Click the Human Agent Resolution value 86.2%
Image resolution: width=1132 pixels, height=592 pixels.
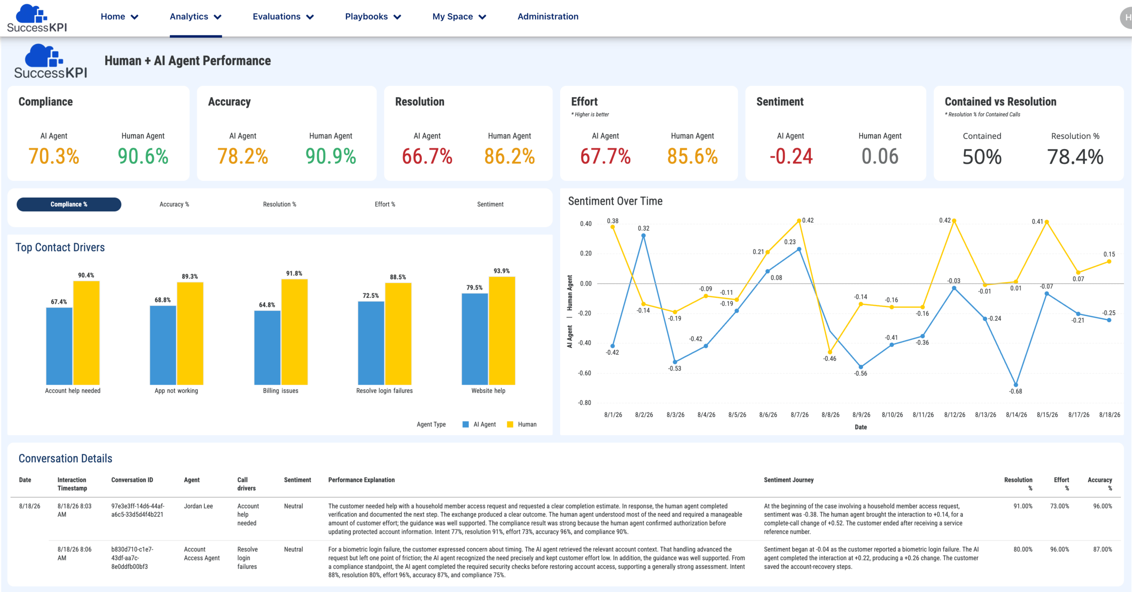point(509,157)
